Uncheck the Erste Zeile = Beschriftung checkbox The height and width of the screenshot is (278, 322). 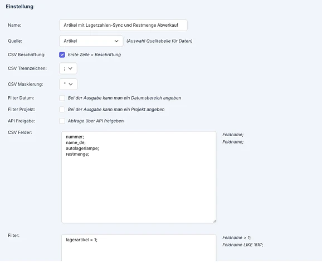[x=62, y=54]
